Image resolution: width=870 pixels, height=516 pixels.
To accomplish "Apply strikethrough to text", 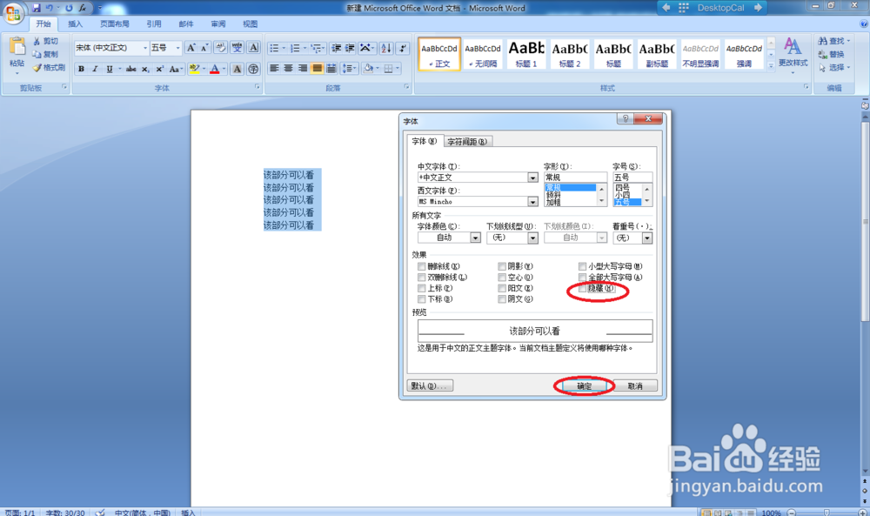I will click(130, 69).
